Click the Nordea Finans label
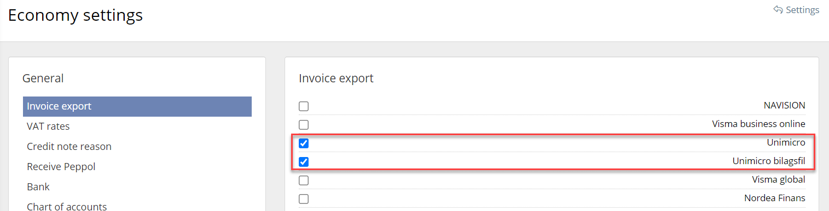This screenshot has width=829, height=211. click(775, 198)
